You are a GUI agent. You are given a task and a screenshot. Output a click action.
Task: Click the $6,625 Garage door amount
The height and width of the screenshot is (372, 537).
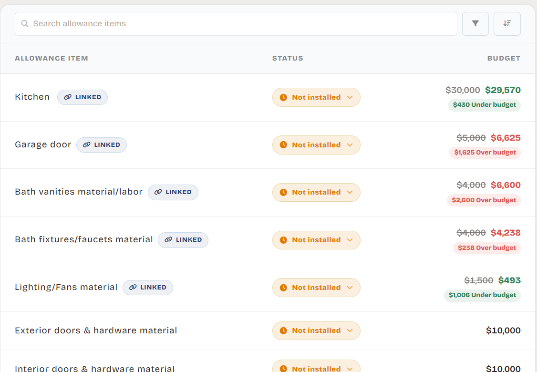[506, 138]
